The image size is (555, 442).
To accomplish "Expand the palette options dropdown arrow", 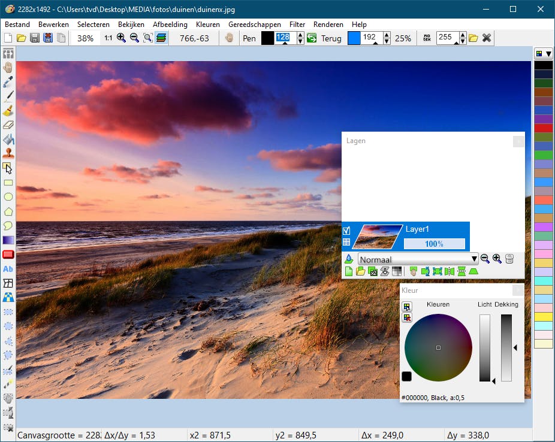I will (x=548, y=54).
